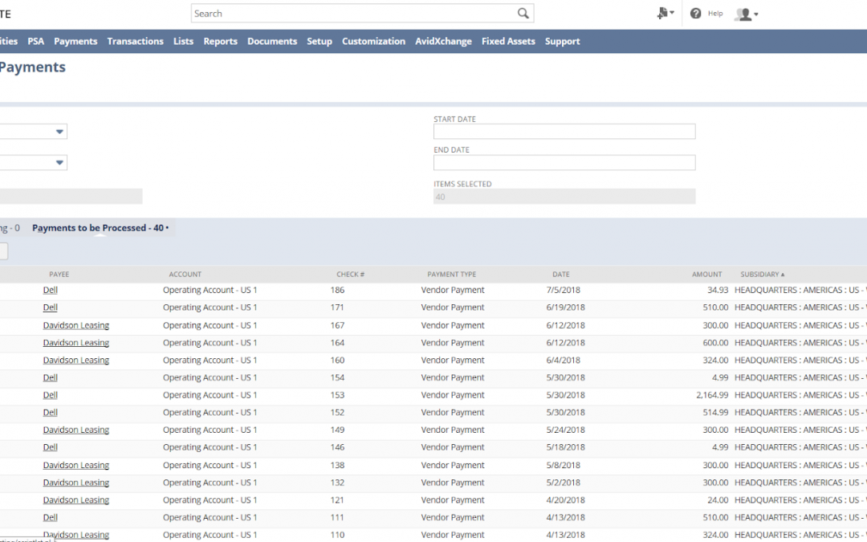The height and width of the screenshot is (542, 867).
Task: Open the Documents menu
Action: click(272, 42)
